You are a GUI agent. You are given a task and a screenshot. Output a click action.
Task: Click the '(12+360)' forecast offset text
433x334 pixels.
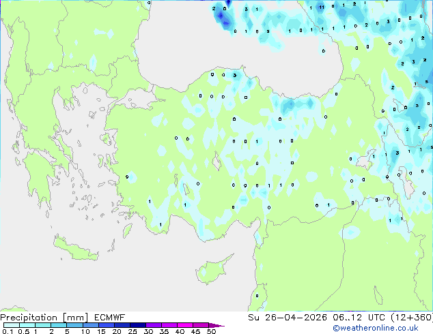(412, 318)
